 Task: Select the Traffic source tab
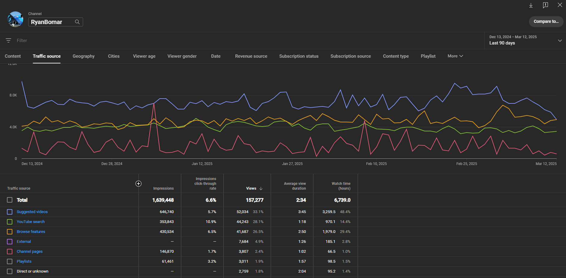click(x=47, y=56)
